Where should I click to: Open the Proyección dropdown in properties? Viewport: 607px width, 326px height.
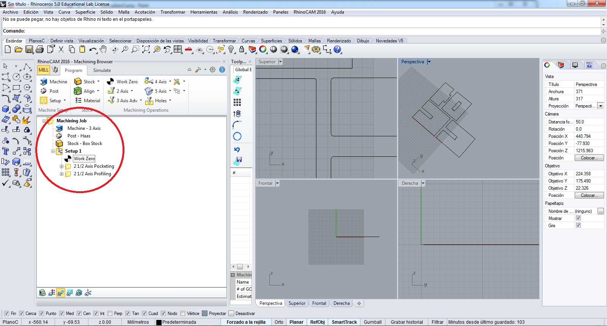601,106
